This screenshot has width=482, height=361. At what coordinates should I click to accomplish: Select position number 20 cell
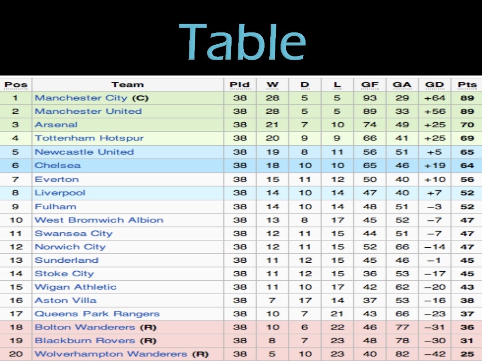coord(16,354)
